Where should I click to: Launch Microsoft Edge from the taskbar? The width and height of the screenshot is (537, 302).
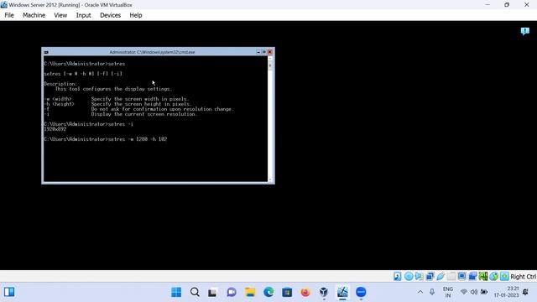(x=268, y=292)
